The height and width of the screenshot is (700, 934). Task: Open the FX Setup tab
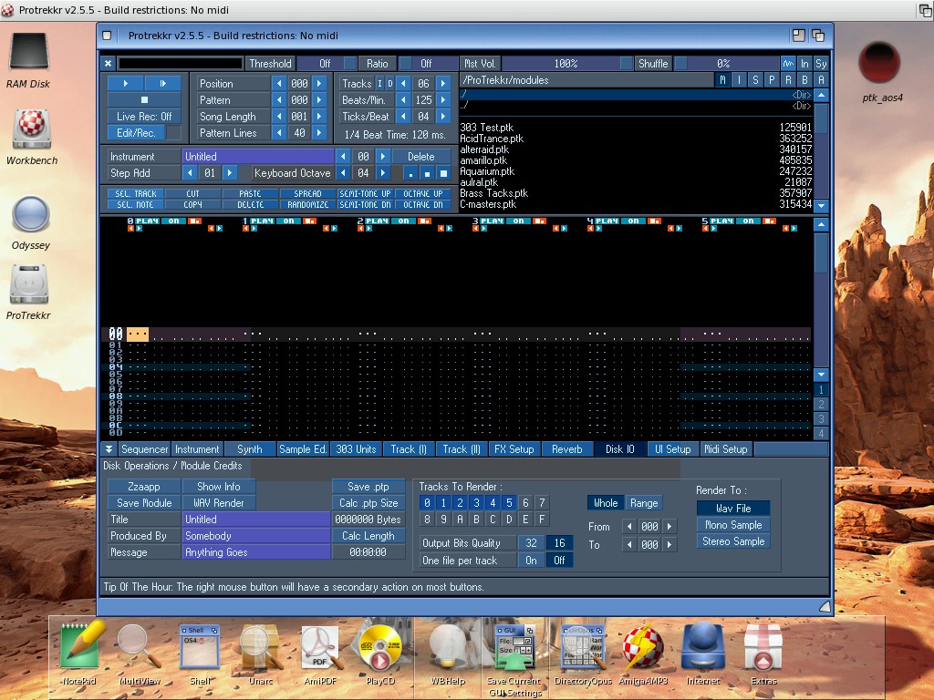click(514, 449)
